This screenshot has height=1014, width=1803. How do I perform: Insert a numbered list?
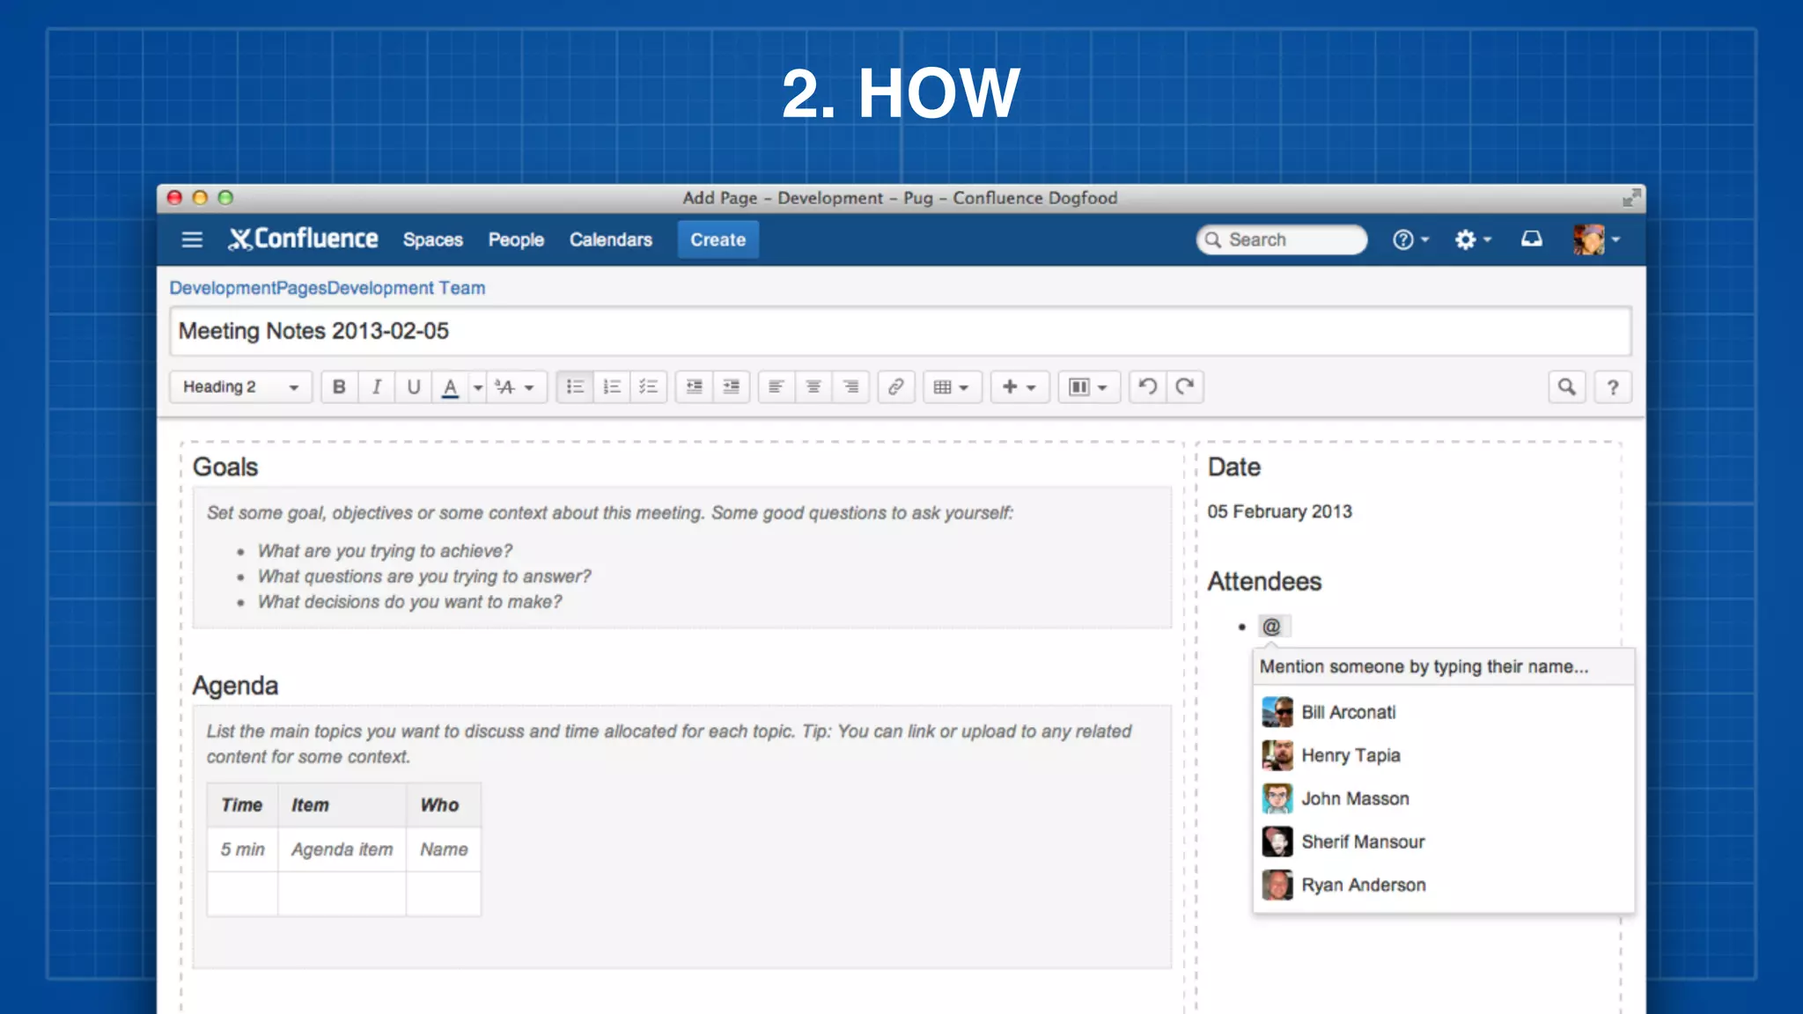point(612,387)
